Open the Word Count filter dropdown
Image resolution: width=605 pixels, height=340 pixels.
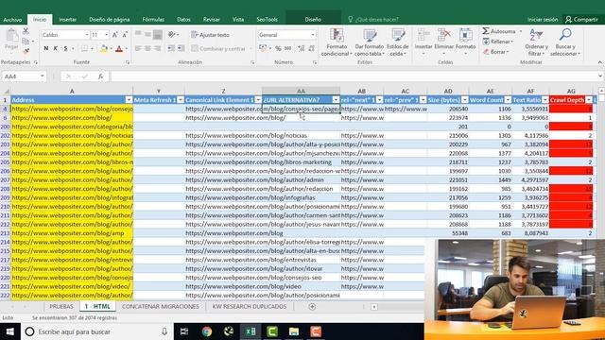tap(508, 100)
